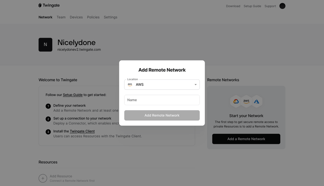This screenshot has width=324, height=186.
Task: Click the 'Welcome to Twingate' heading
Action: [58, 80]
